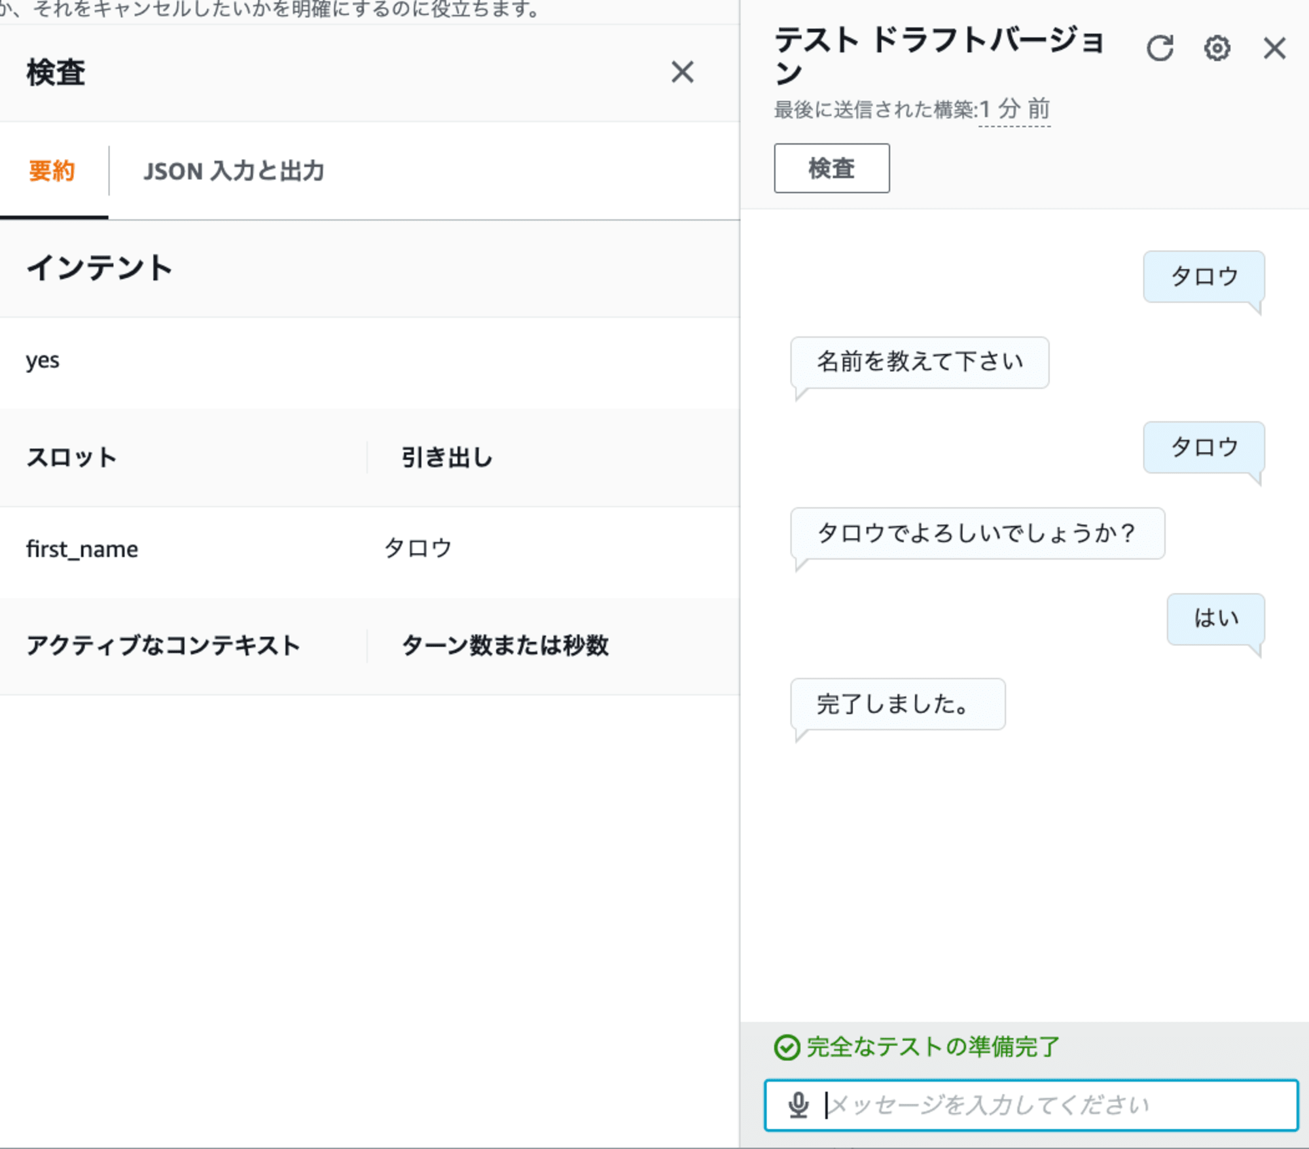
Task: Click the テスト ドラフトバージョン panel title
Action: (x=940, y=56)
